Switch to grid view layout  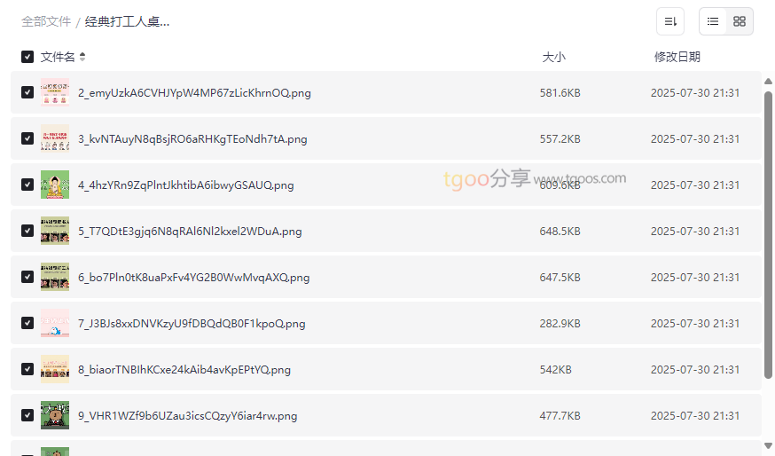click(x=740, y=21)
